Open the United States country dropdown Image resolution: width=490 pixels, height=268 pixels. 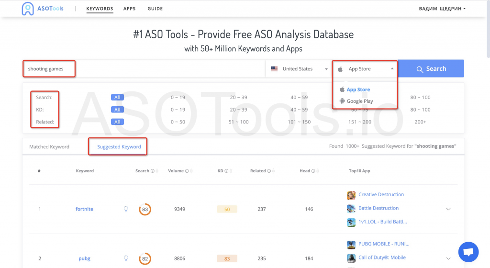tap(299, 69)
